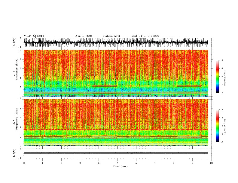Click time axis tick label "3"
238x183 pixels.
tap(80, 163)
